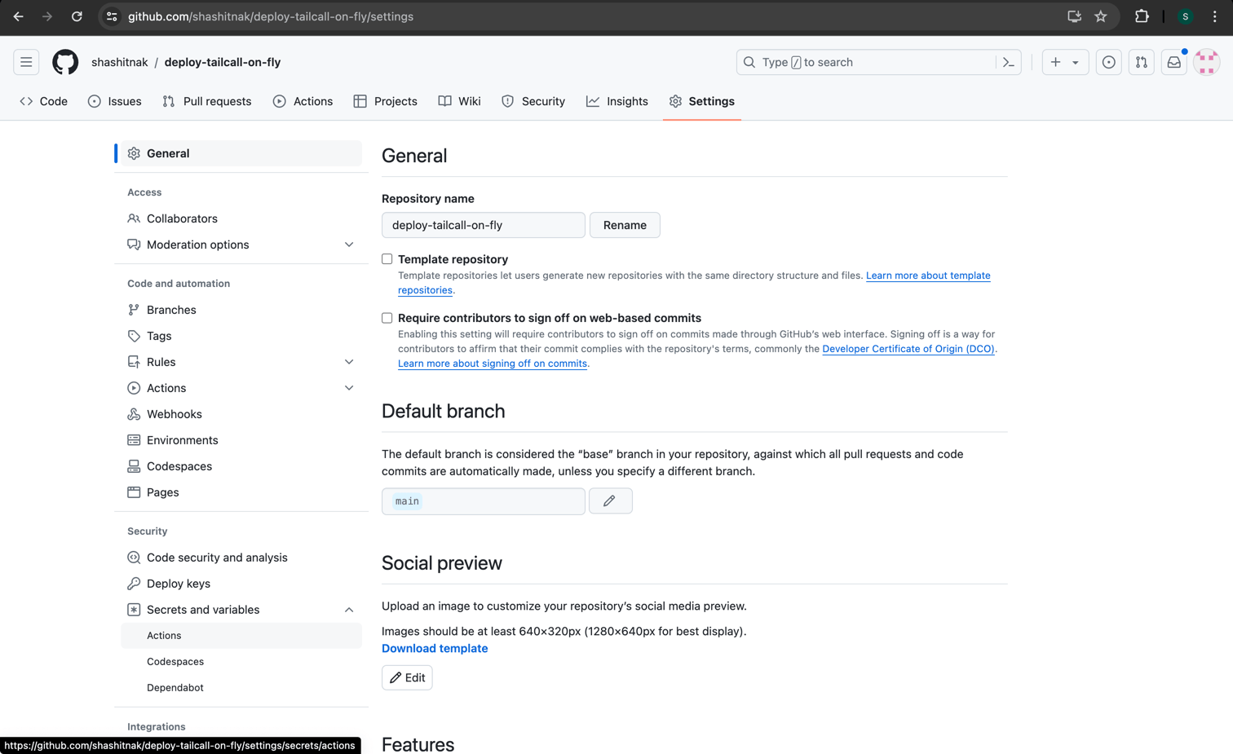Open the GitHub homepage via Octocat logo
The height and width of the screenshot is (754, 1233).
point(65,62)
